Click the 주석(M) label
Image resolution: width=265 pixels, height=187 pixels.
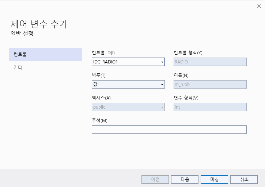pyautogui.click(x=99, y=121)
